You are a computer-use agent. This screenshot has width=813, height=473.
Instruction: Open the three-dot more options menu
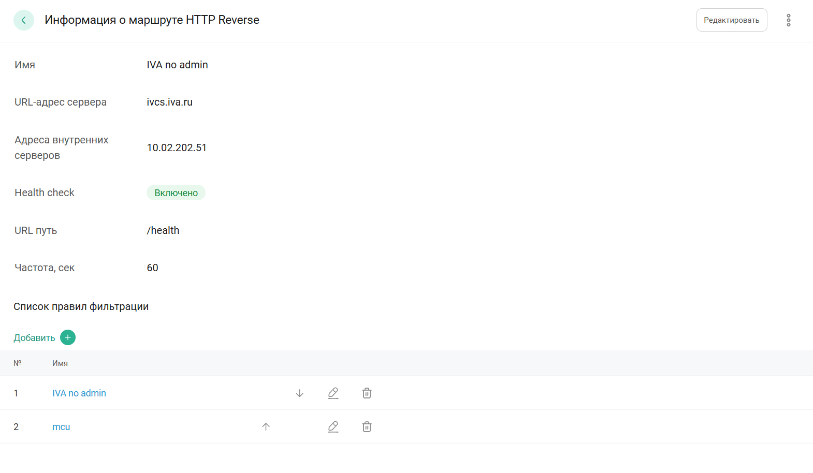(x=788, y=20)
